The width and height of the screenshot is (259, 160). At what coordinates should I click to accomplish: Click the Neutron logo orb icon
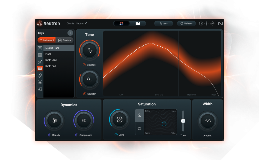(39, 23)
